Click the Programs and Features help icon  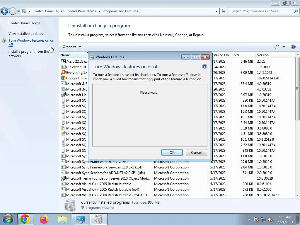293,47
